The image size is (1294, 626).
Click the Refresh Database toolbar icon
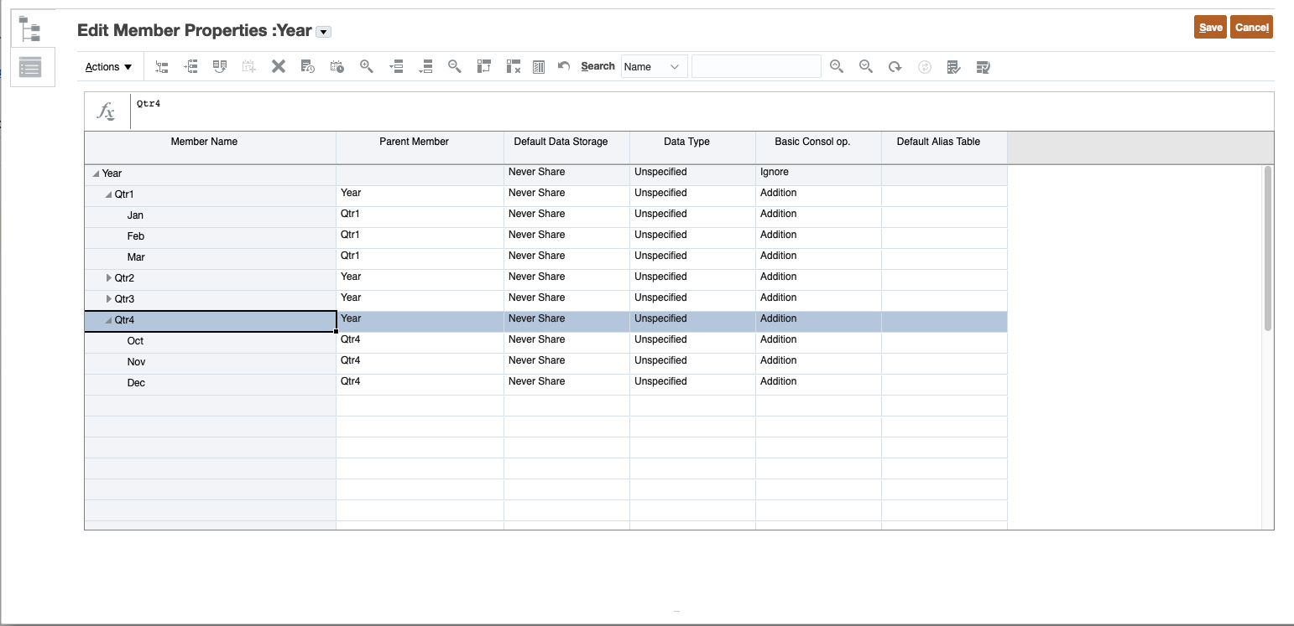pos(983,67)
